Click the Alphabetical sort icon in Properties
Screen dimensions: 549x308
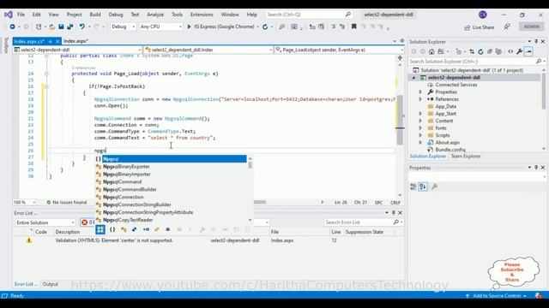coord(423,187)
